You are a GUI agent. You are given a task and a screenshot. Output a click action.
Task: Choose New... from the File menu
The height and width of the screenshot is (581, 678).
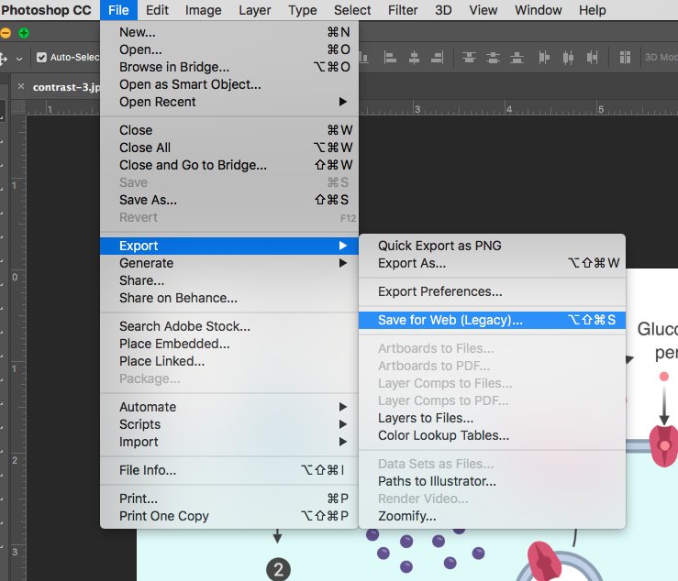click(229, 32)
